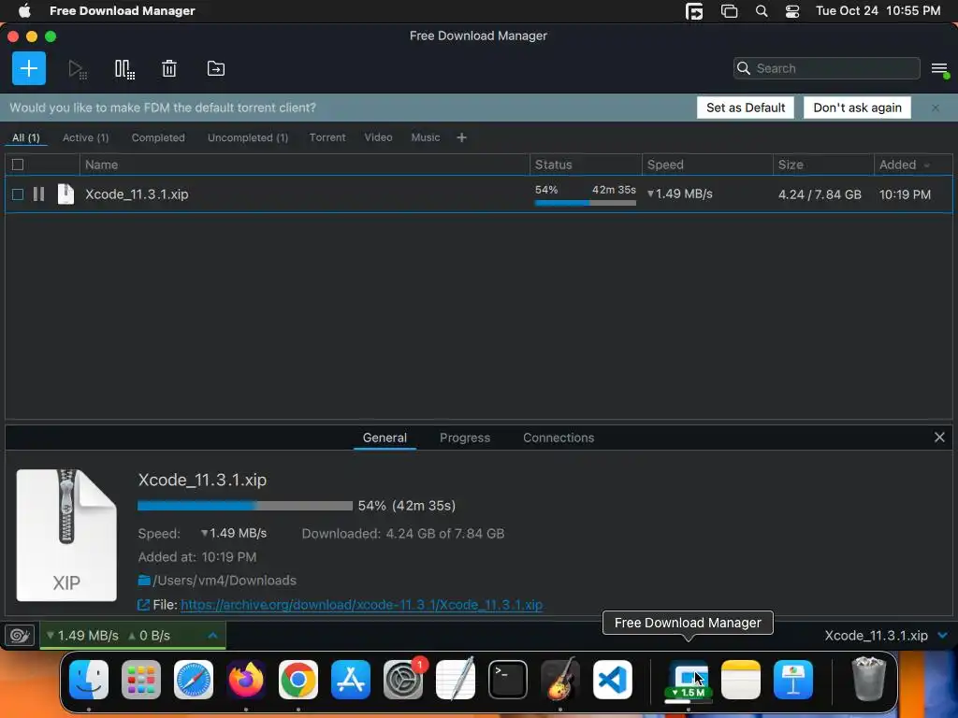This screenshot has height=718, width=958.
Task: Dismiss the default torrent client banner
Action: coord(936,108)
